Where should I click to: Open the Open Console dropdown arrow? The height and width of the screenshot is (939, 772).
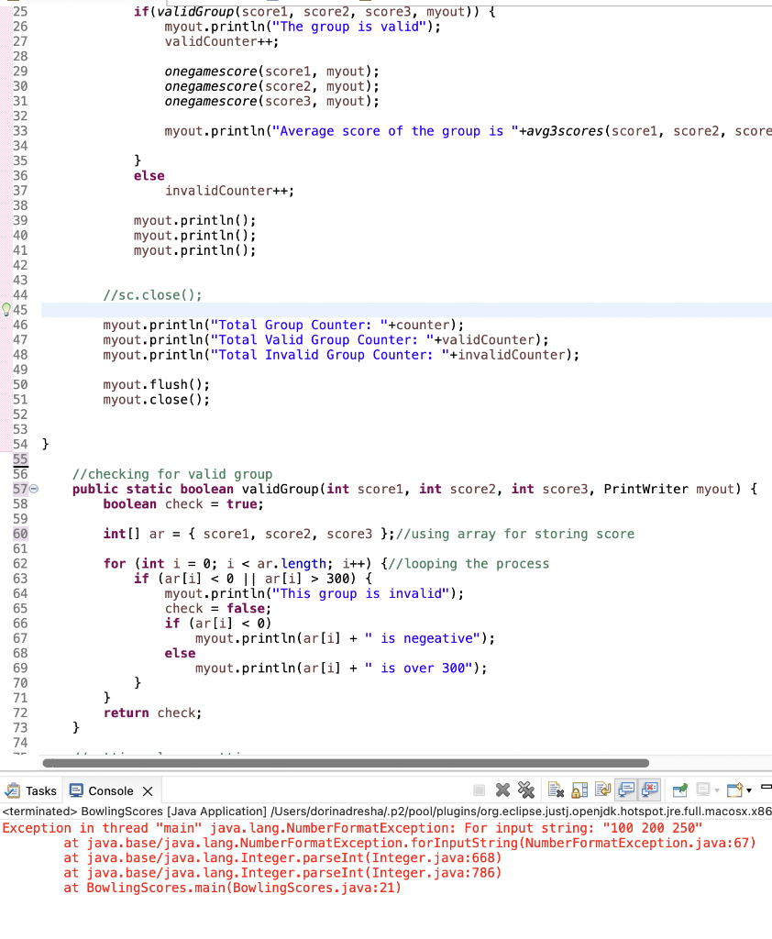(749, 790)
